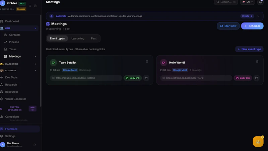Dismiss the automation banner
This screenshot has height=151, width=268.
[x=258, y=16]
